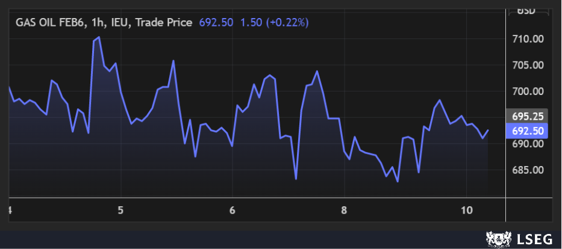
Task: Click date 6 on the time axis
Action: coord(233,211)
